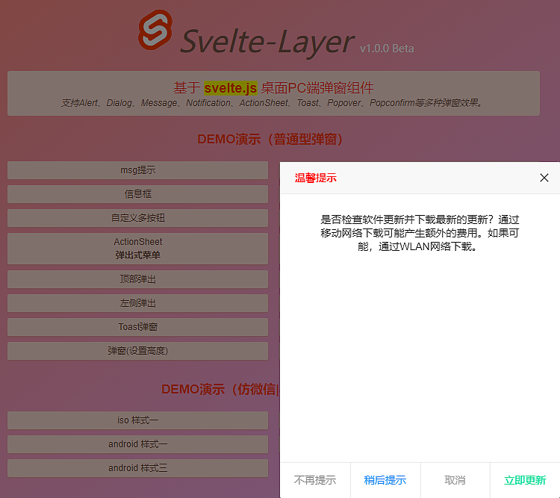The width and height of the screenshot is (560, 498).
Task: Click the dialog message about 软件更新
Action: point(420,233)
